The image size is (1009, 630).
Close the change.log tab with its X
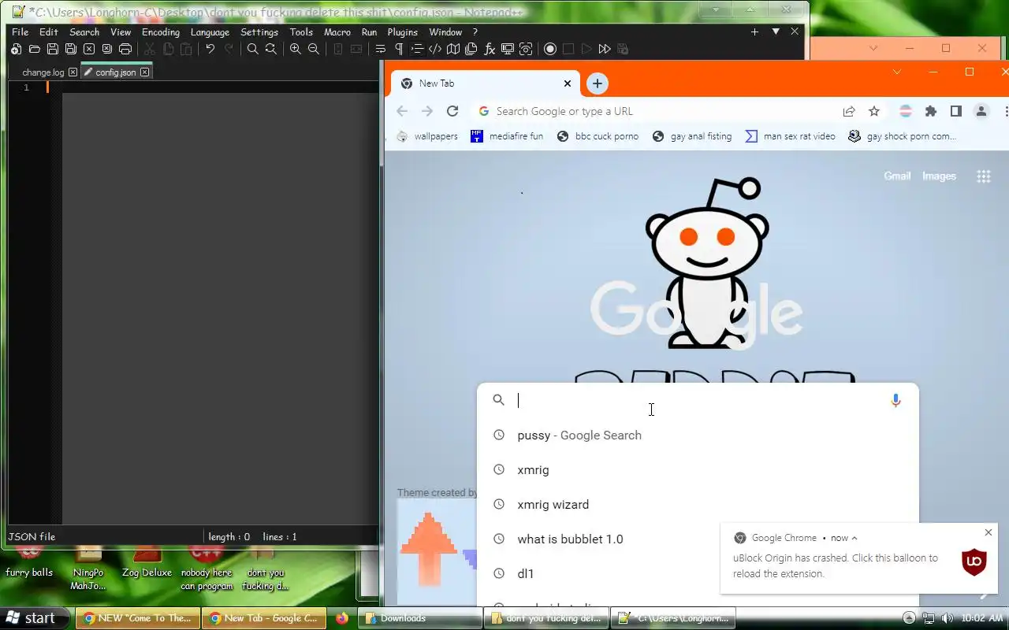73,72
